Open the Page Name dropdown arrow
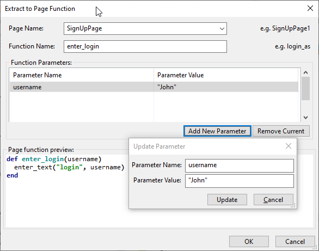The height and width of the screenshot is (251, 319). coord(222,29)
